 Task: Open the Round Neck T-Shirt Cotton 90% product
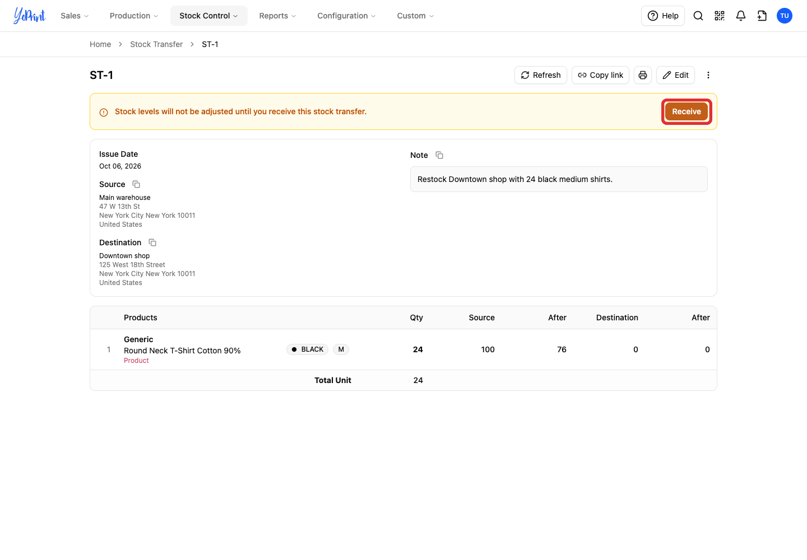pyautogui.click(x=182, y=351)
